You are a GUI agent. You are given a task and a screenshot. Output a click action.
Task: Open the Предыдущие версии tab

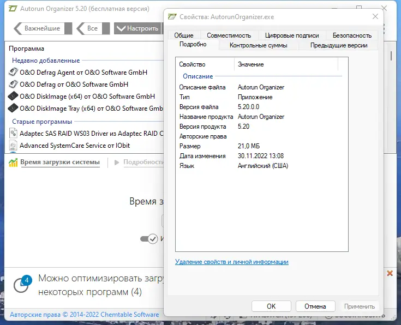(339, 45)
